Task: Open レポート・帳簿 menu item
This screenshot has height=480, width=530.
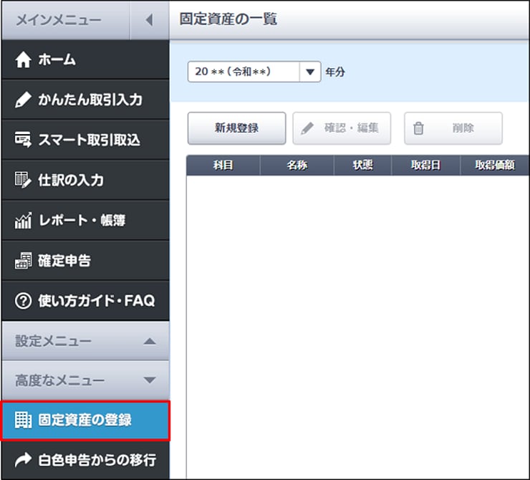Action: tap(85, 221)
